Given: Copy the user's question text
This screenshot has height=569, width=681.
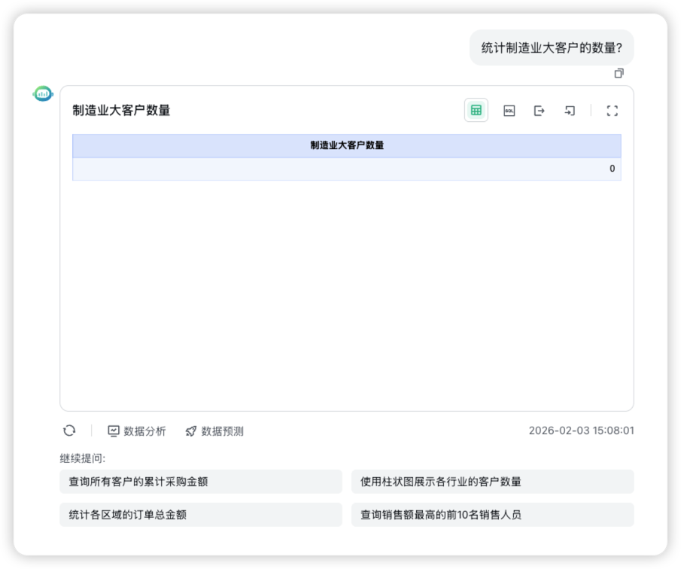Looking at the screenshot, I should (619, 74).
